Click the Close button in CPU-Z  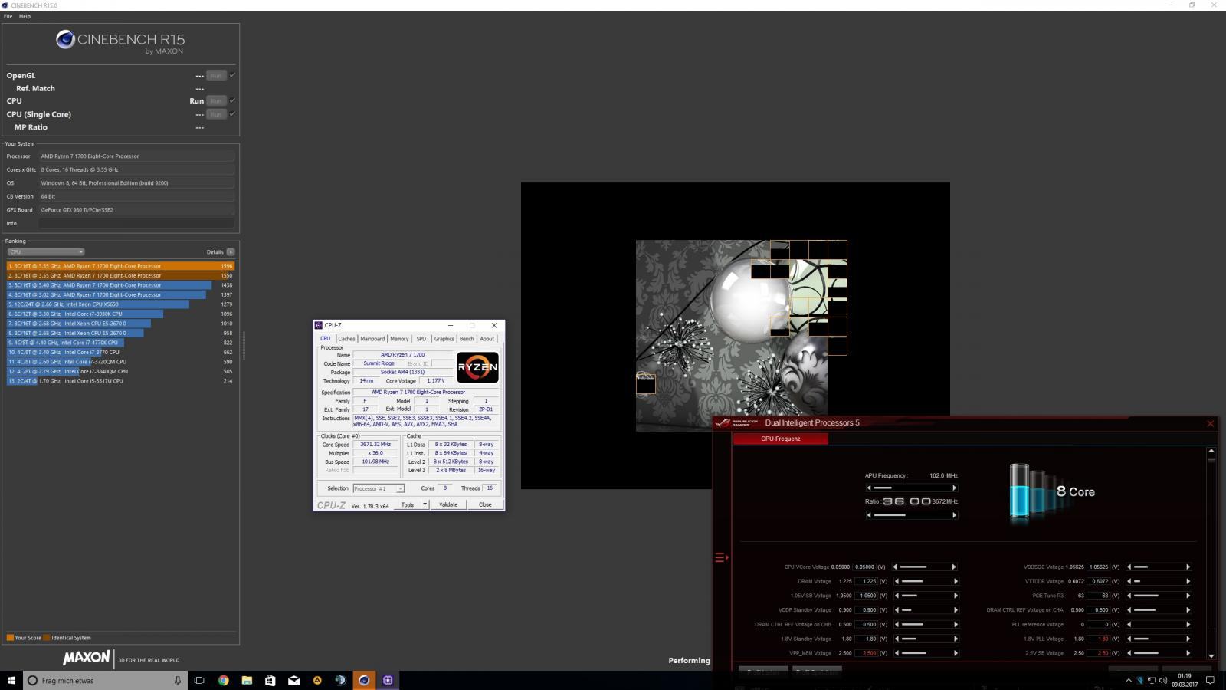[x=485, y=504]
